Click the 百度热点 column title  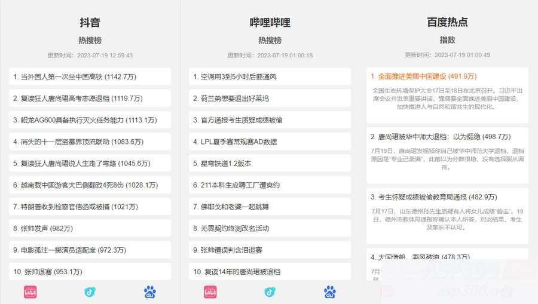tap(447, 23)
